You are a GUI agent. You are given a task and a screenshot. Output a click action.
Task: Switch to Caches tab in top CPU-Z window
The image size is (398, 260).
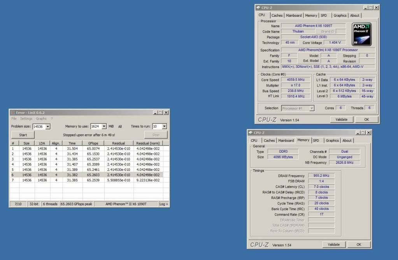click(x=277, y=16)
